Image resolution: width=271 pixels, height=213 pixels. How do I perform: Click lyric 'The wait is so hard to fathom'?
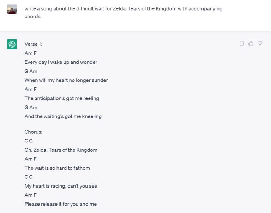click(x=57, y=168)
